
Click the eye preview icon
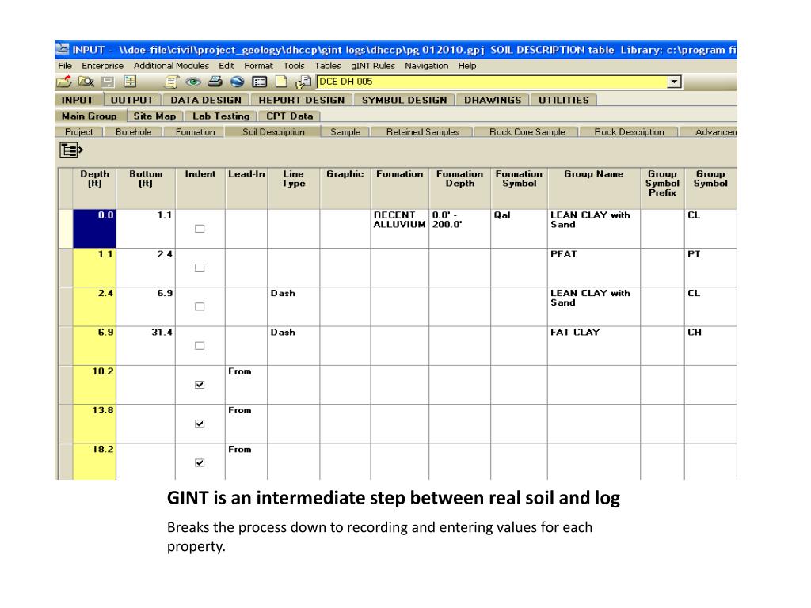click(193, 82)
